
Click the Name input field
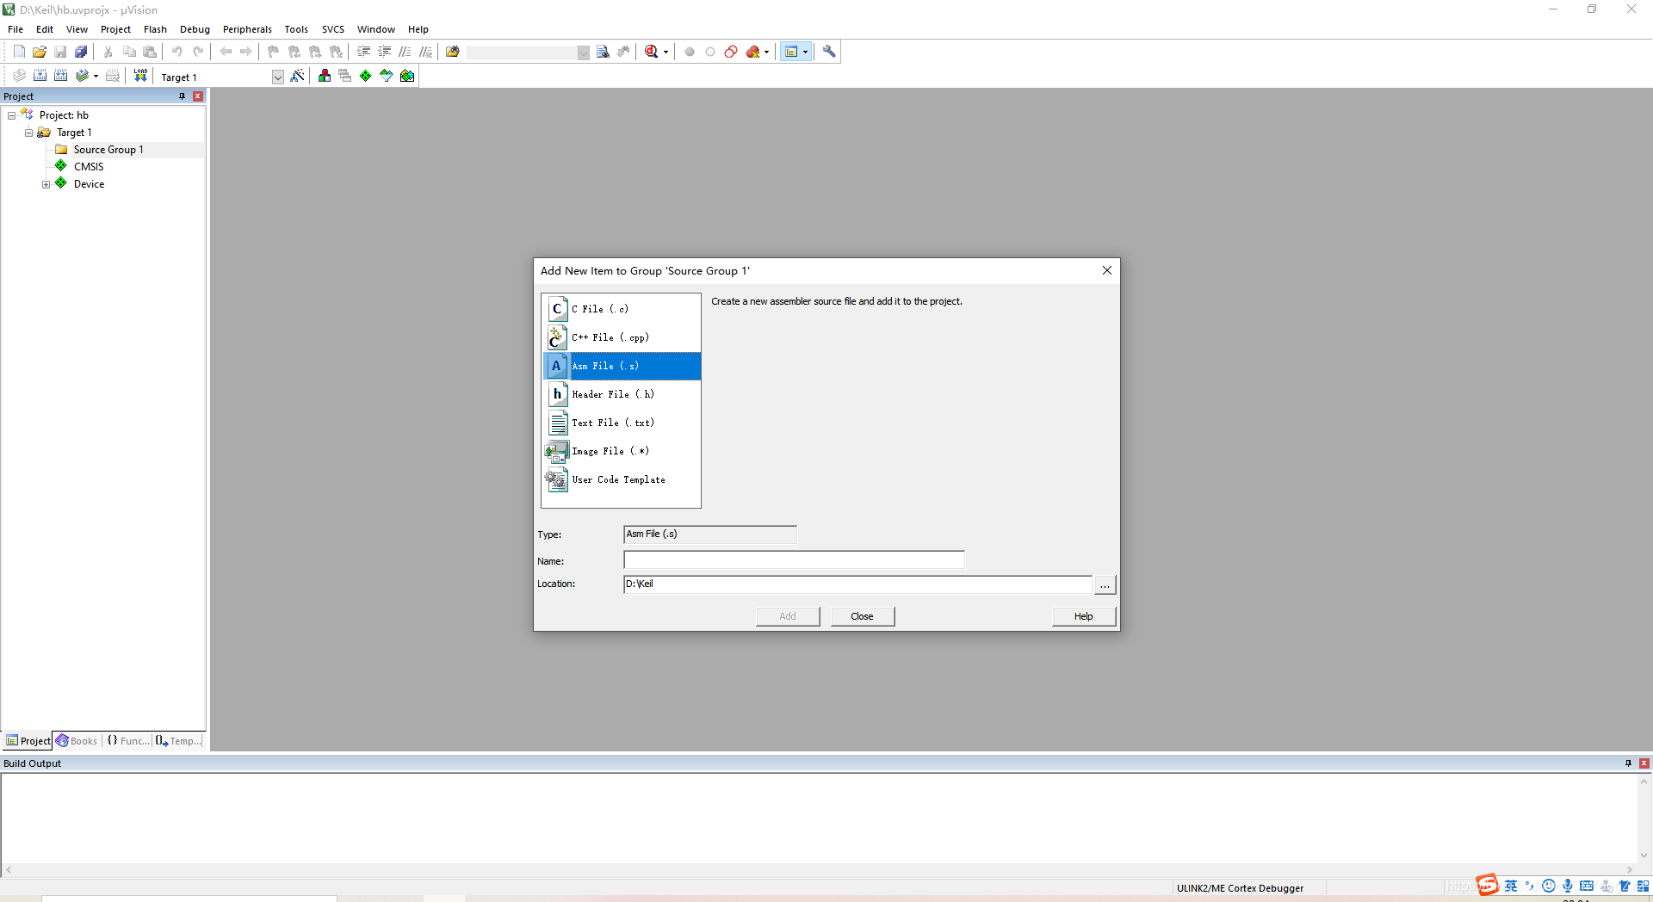794,560
